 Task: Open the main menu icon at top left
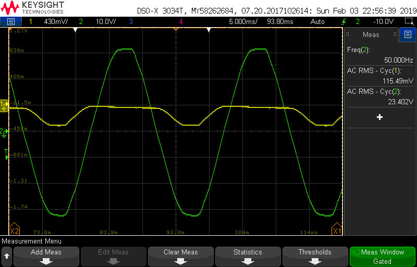click(10, 21)
